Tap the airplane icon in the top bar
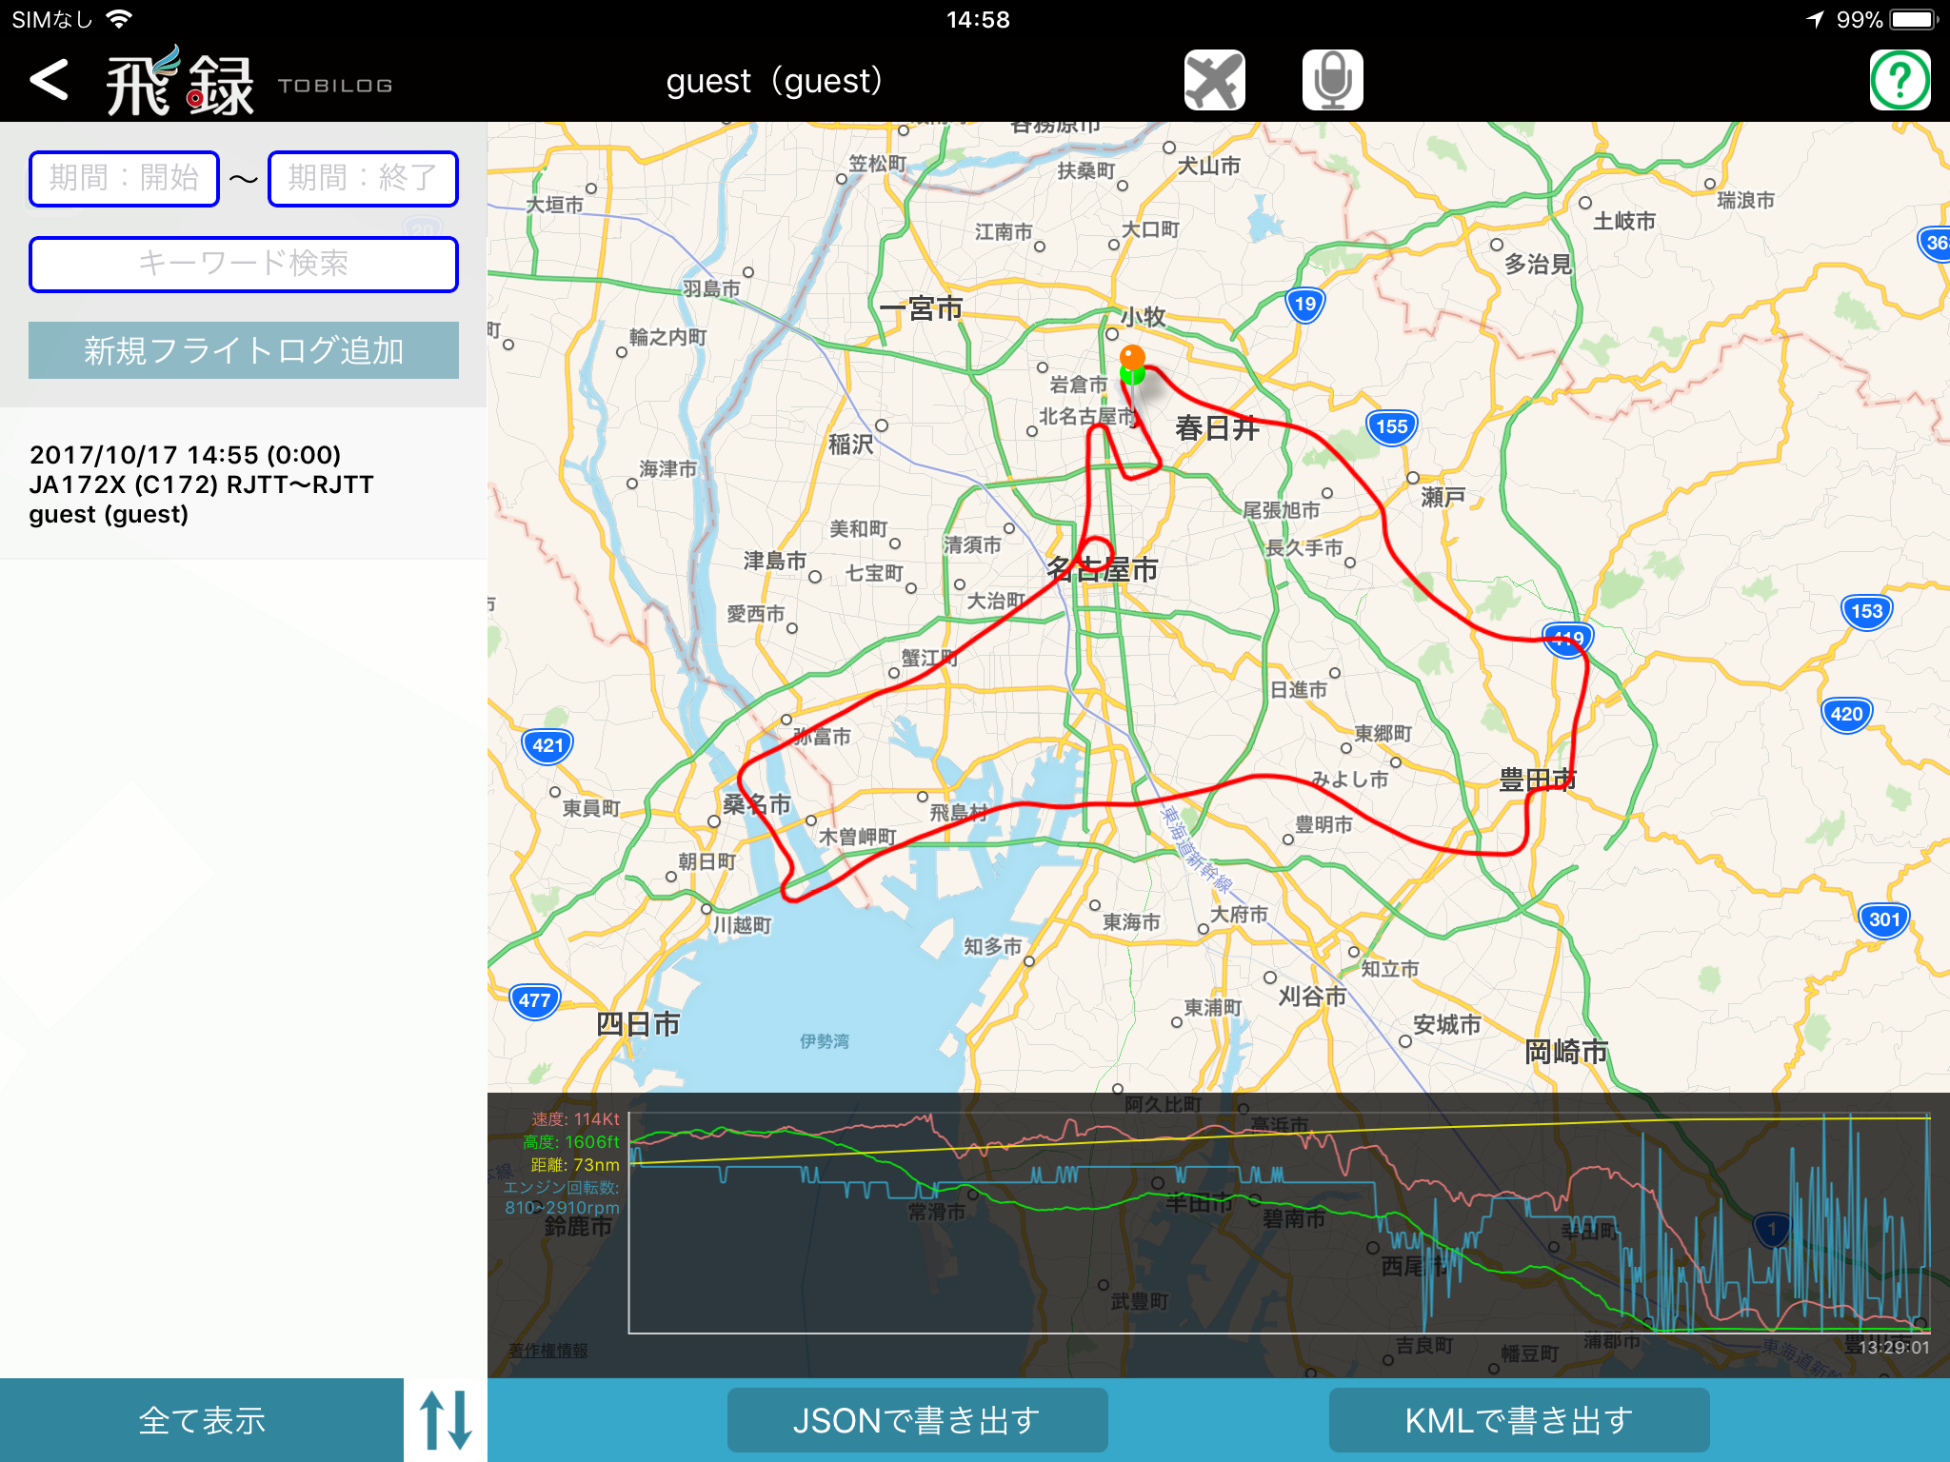Image resolution: width=1950 pixels, height=1462 pixels. [x=1214, y=80]
